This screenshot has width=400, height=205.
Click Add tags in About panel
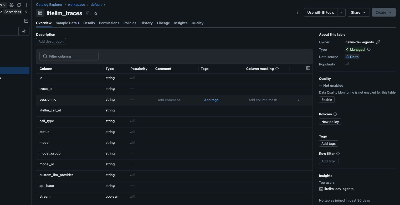pos(329,143)
